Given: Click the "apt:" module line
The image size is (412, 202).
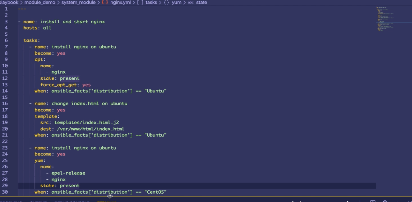Looking at the screenshot, I should pyautogui.click(x=40, y=60).
